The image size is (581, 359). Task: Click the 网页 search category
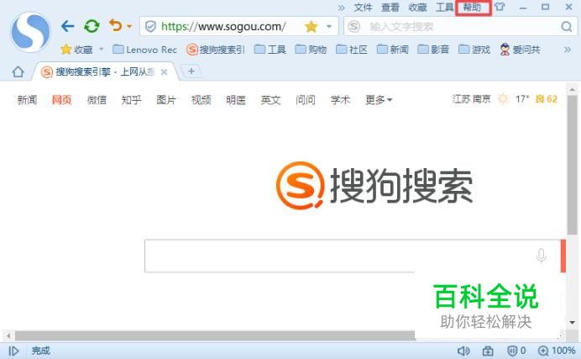click(x=61, y=99)
